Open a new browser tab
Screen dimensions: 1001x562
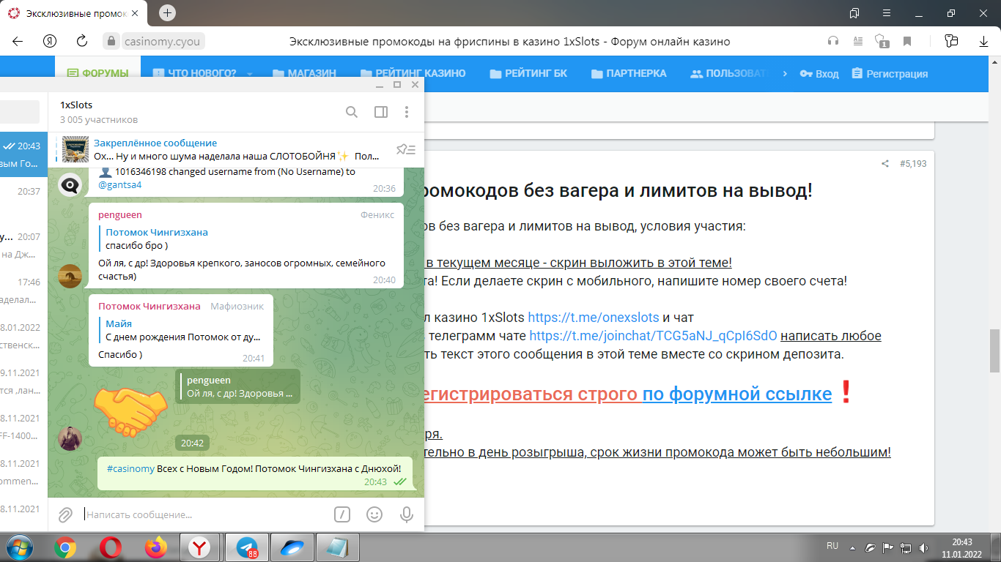167,12
